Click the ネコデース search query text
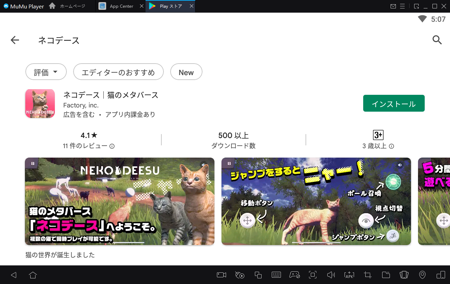The width and height of the screenshot is (450, 284). coord(59,40)
